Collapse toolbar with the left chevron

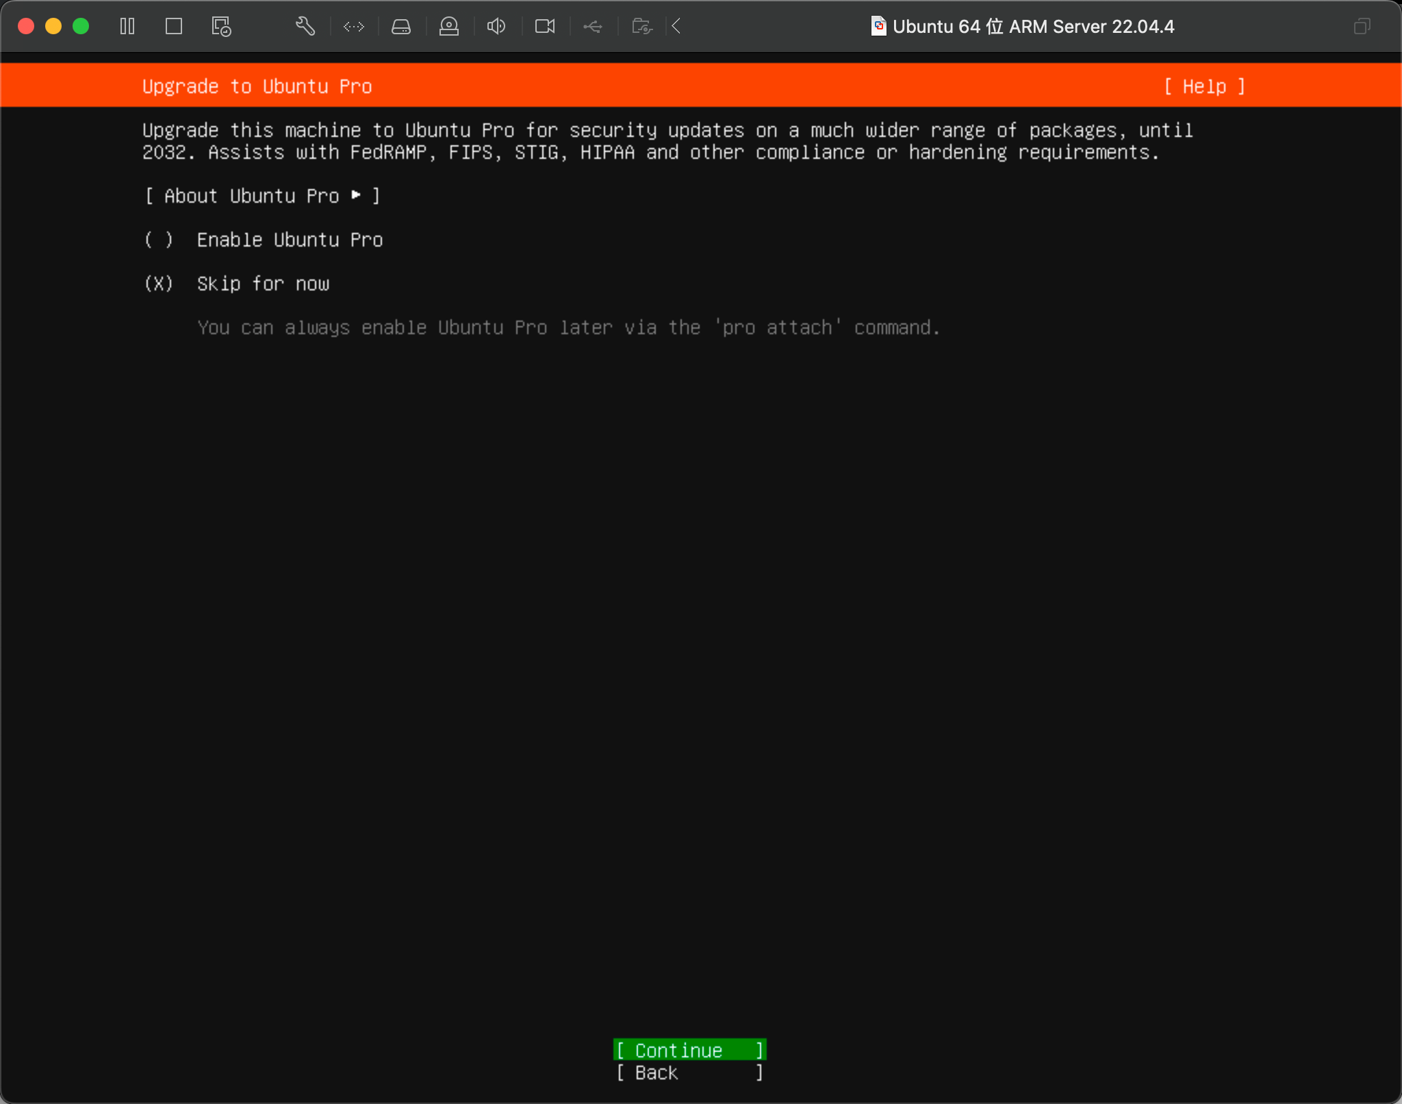click(676, 27)
